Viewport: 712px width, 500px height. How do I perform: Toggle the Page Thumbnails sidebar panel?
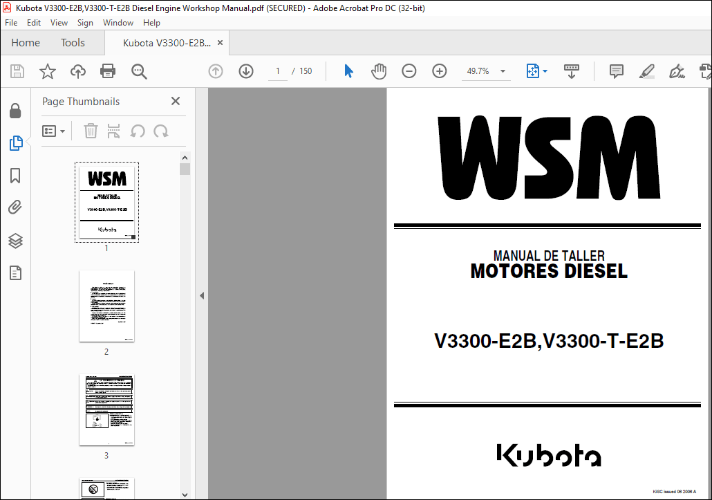click(15, 143)
